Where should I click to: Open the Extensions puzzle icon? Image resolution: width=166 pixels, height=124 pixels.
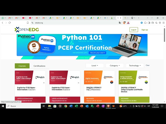[x=145, y=23]
